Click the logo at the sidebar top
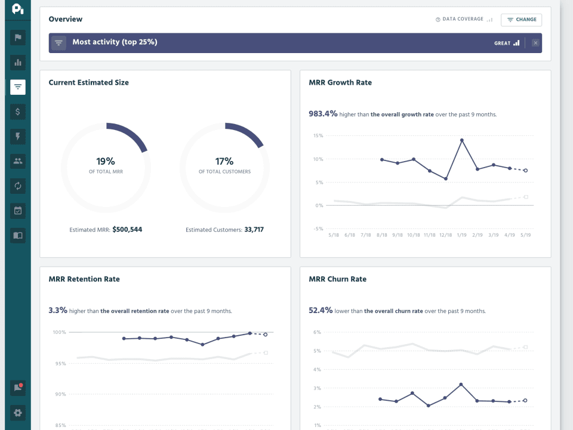Viewport: 573px width, 430px height. point(18,11)
